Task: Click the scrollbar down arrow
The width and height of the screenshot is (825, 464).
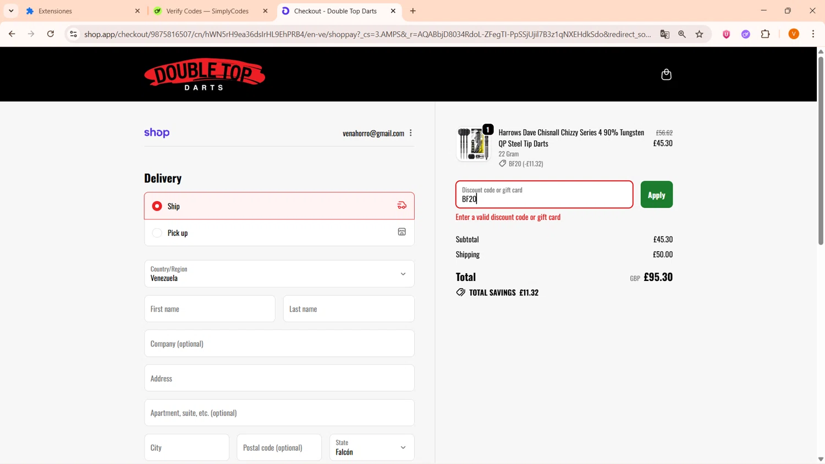Action: point(821,459)
